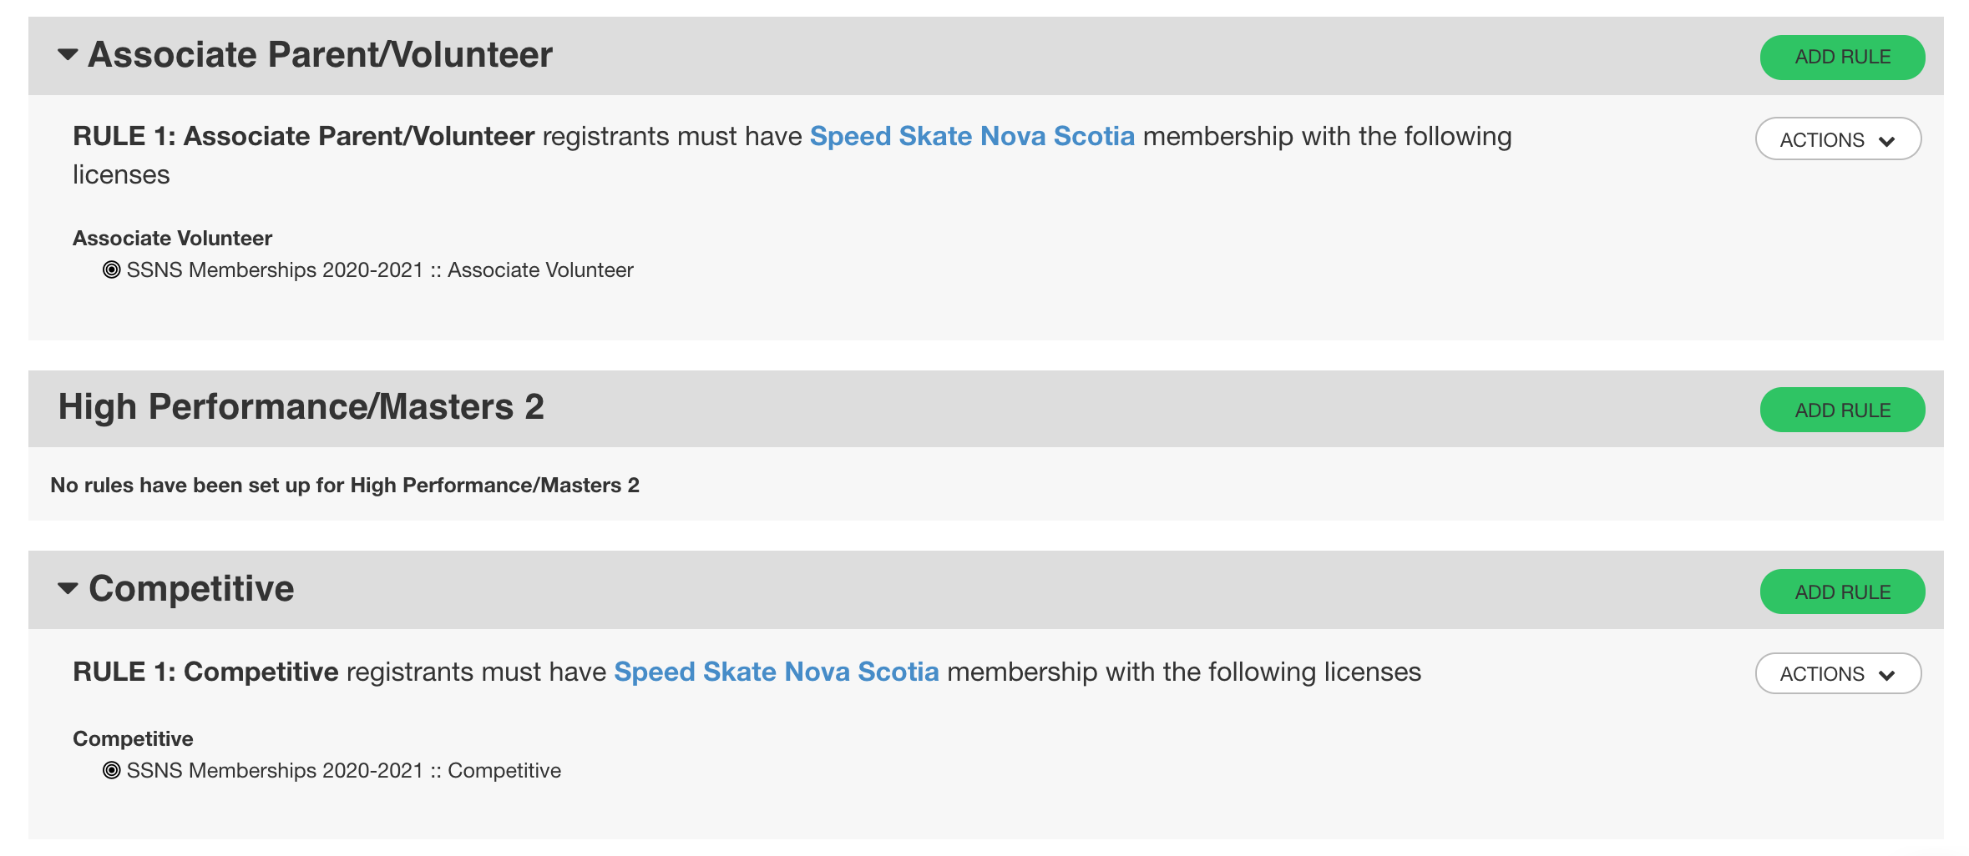
Task: Click target icon beside Competitive membership license
Action: click(x=111, y=770)
